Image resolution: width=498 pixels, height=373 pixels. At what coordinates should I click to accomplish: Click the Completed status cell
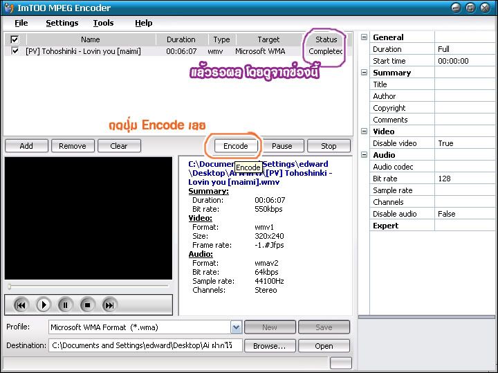(x=326, y=51)
